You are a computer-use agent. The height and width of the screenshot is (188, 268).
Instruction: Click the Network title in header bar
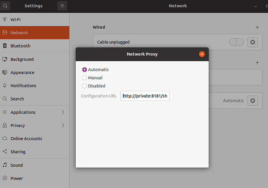[178, 6]
